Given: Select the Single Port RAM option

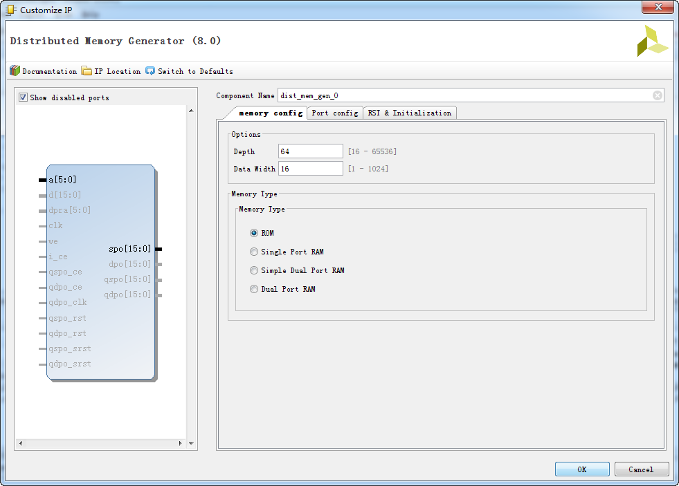Looking at the screenshot, I should [254, 252].
